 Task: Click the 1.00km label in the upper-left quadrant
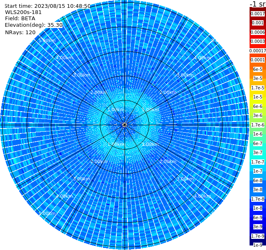click(x=116, y=110)
